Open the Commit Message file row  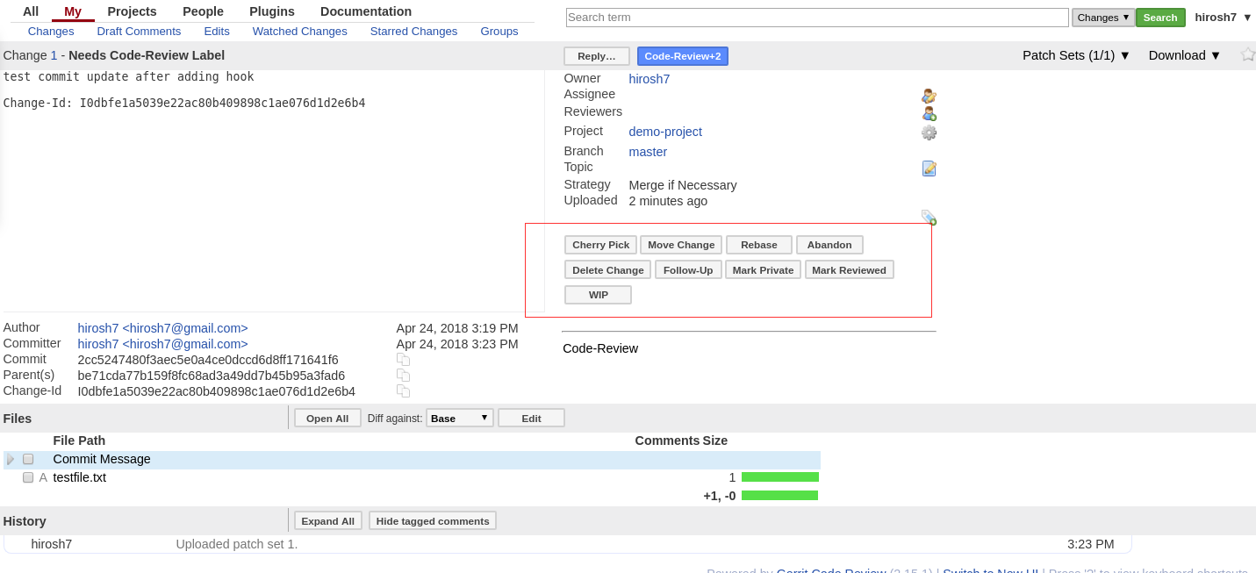pyautogui.click(x=102, y=459)
